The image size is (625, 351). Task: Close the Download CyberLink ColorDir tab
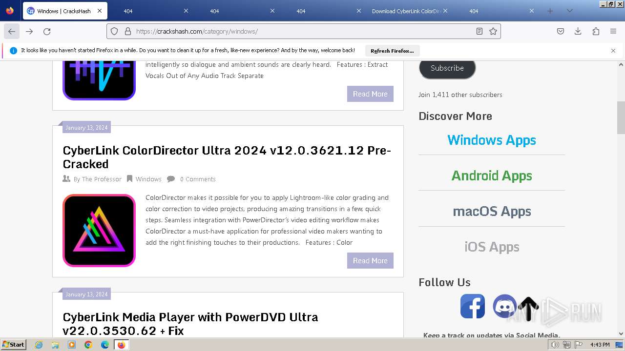(x=445, y=11)
